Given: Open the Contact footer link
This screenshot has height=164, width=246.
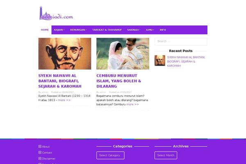Looking at the screenshot, I should [47, 153].
